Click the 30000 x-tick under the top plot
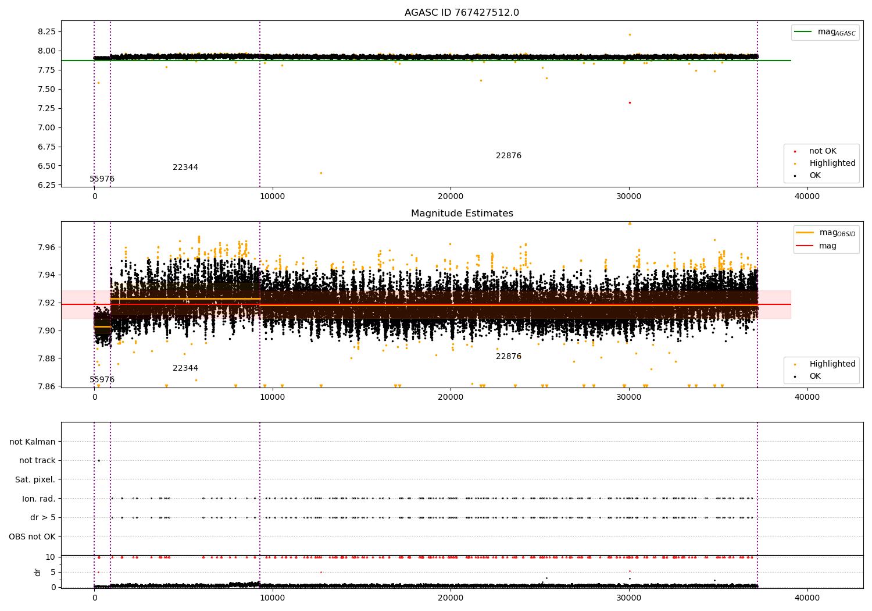The image size is (872, 611). [629, 197]
